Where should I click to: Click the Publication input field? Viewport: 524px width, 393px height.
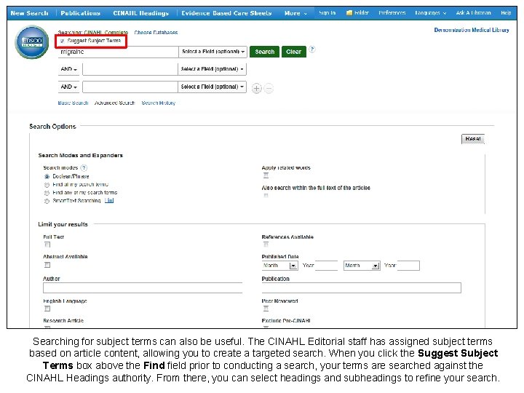pos(361,288)
